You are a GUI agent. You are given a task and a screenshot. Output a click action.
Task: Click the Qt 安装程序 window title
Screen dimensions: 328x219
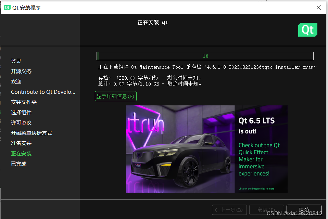(x=26, y=8)
